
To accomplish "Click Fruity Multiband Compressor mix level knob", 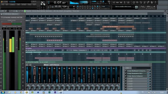I will point(150,71).
